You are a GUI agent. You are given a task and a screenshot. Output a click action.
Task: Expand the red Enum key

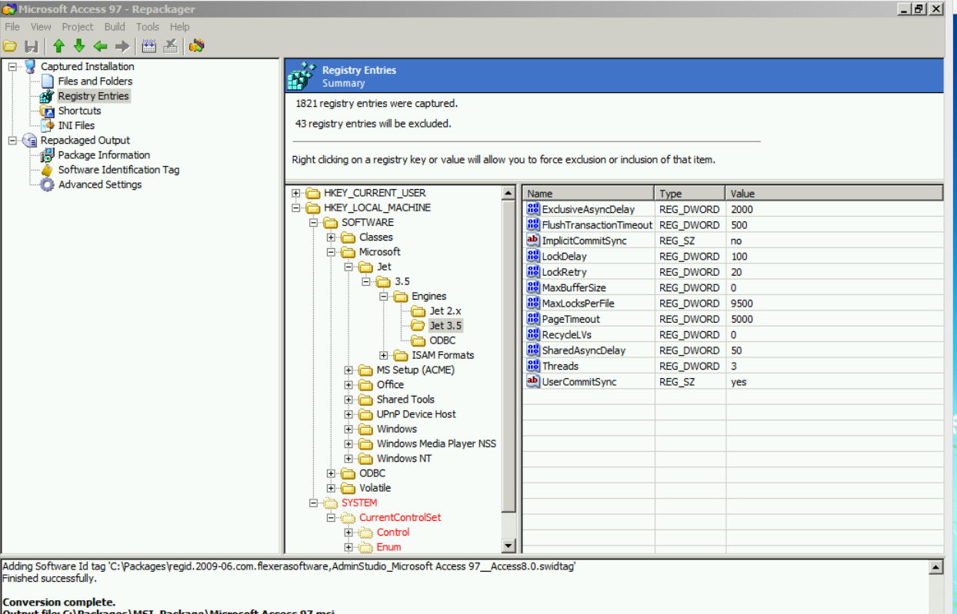[x=348, y=547]
